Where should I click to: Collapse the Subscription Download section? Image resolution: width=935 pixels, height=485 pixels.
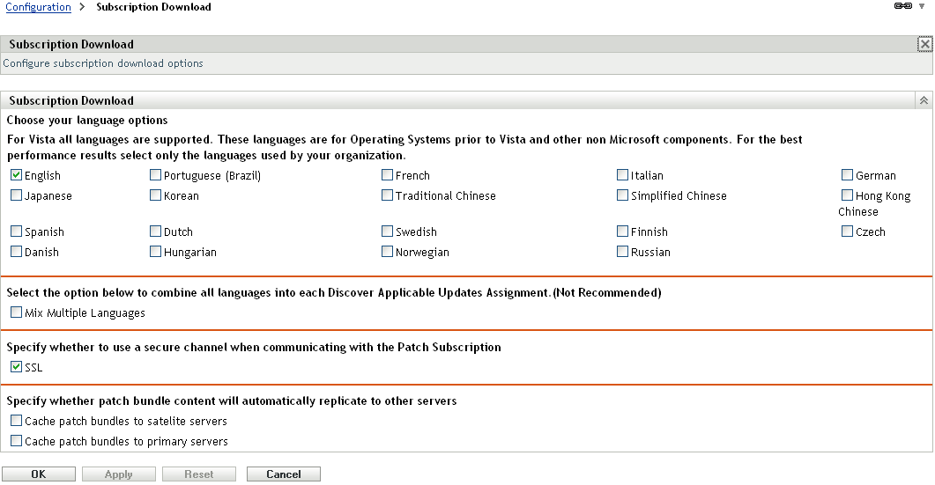924,100
